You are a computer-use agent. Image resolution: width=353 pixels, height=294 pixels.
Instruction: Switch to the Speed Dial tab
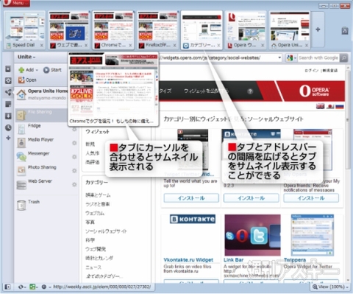[24, 29]
